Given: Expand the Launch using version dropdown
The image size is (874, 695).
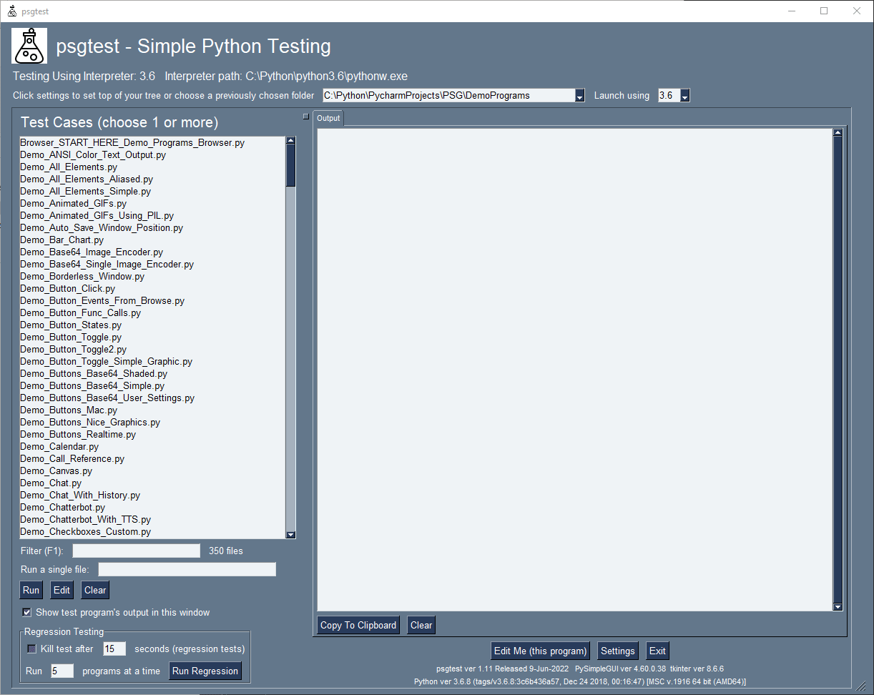Looking at the screenshot, I should coord(684,96).
